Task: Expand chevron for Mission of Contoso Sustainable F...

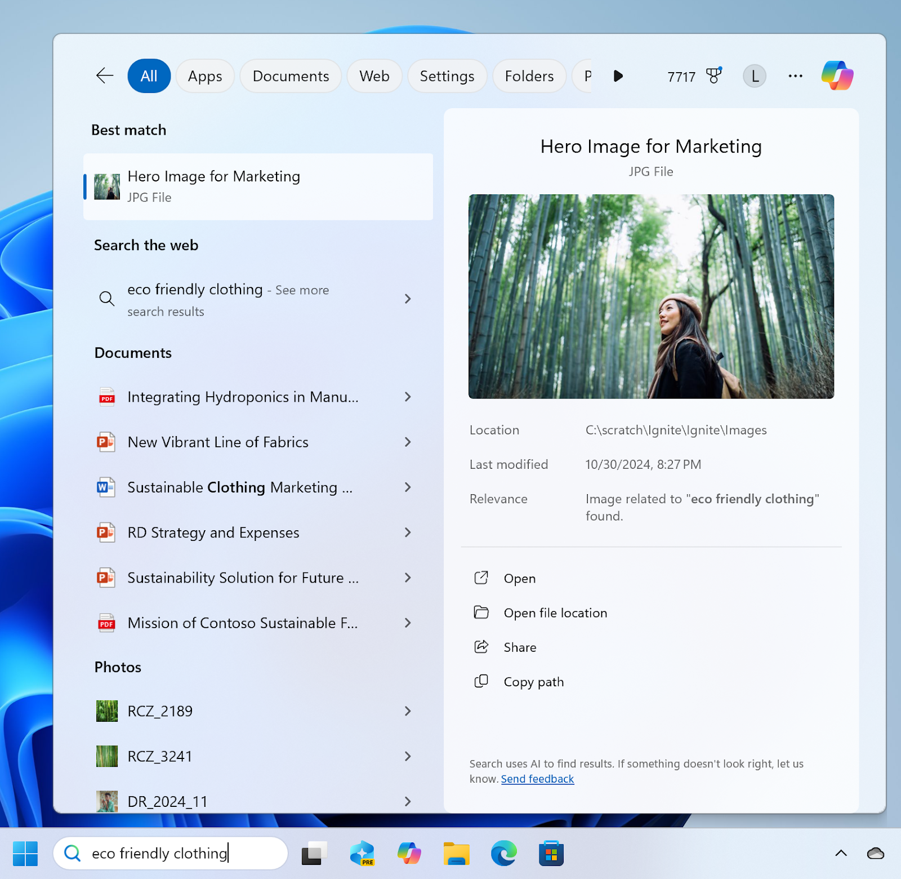Action: point(408,623)
